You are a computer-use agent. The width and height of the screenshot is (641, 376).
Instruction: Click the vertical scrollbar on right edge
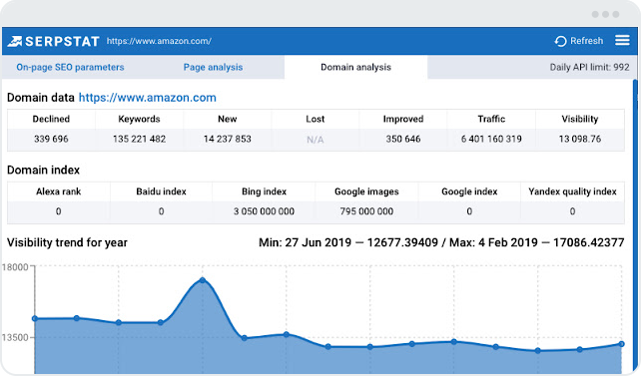point(635,224)
